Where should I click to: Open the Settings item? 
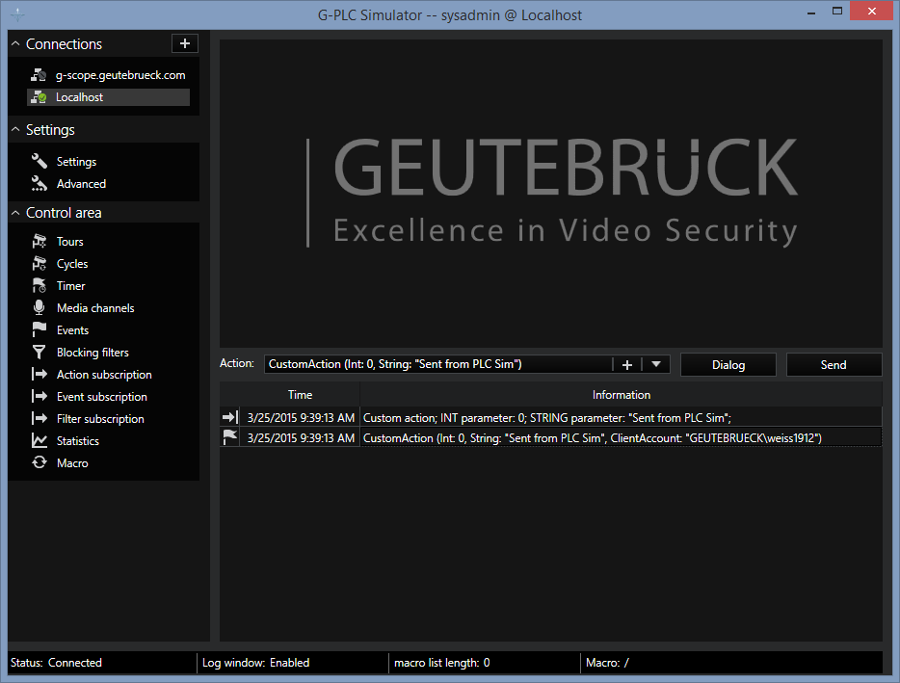(76, 161)
